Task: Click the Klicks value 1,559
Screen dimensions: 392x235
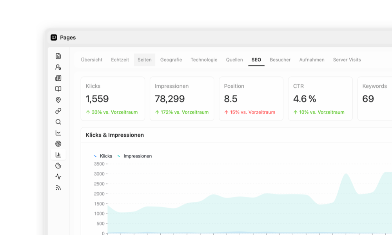Action: tap(97, 99)
